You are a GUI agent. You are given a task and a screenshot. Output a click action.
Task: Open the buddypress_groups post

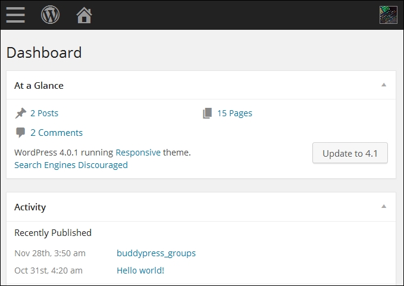156,253
